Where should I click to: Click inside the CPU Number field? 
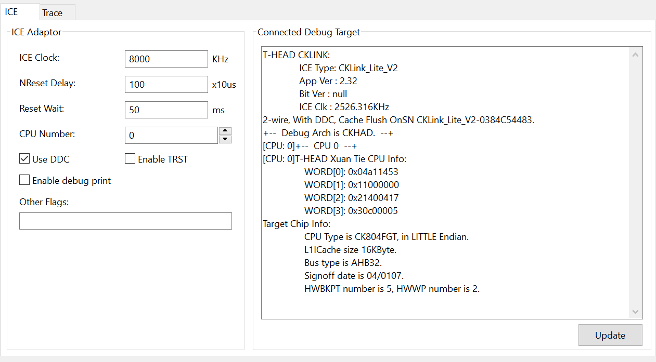point(171,135)
